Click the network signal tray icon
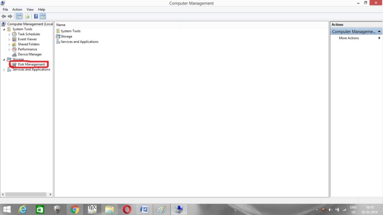Viewport: 383px width, 215px height. 344,210
